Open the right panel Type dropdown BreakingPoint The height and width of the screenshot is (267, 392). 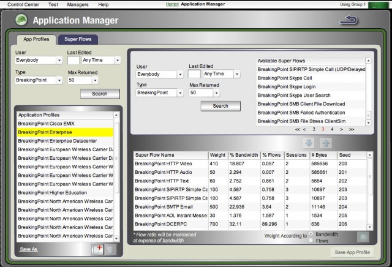pos(159,92)
